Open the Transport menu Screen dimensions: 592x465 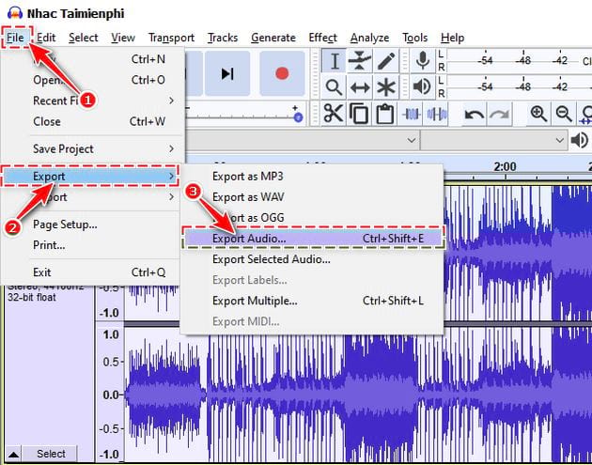point(171,38)
